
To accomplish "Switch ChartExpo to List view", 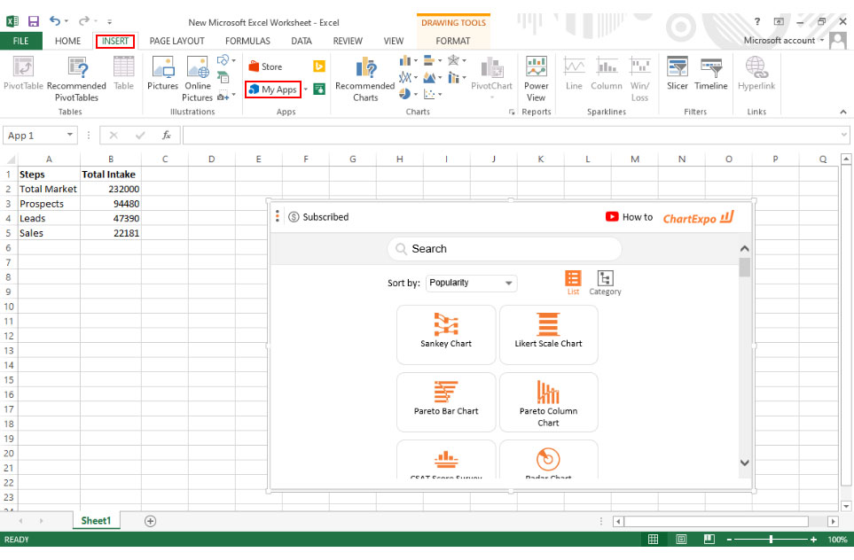I will 573,283.
